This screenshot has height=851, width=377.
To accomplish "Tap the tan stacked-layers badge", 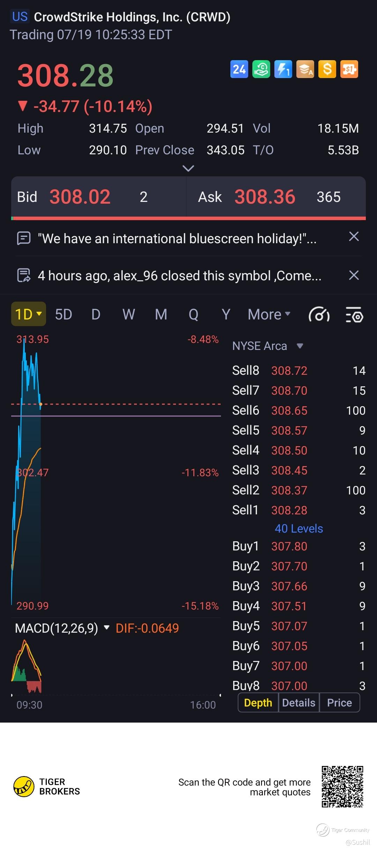I will click(305, 69).
